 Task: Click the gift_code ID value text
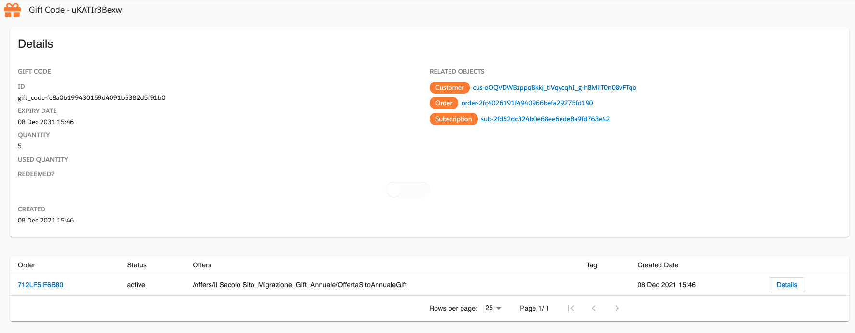[x=91, y=97]
